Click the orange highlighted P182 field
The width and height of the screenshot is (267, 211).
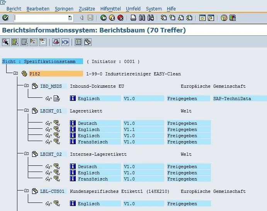[x=56, y=74]
